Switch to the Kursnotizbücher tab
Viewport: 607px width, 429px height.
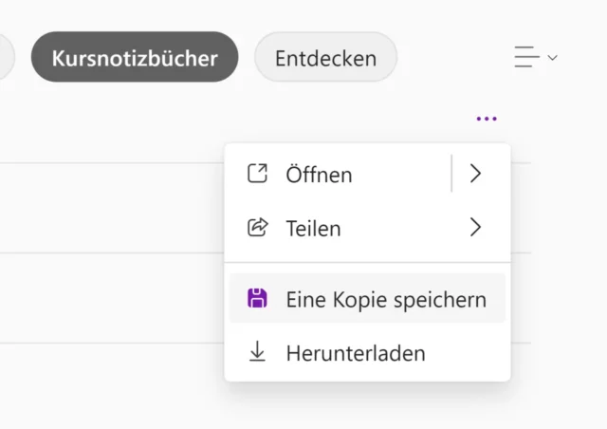(x=135, y=58)
